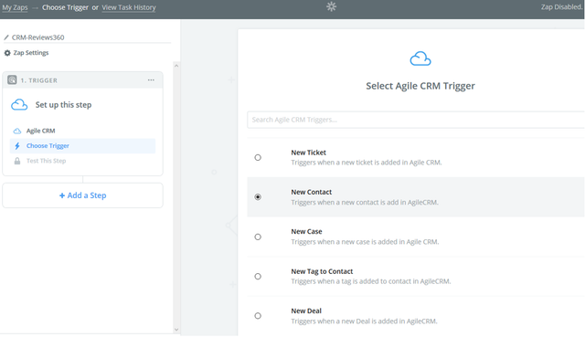Open Zap Settings gear icon
This screenshot has width=585, height=337.
pos(7,53)
